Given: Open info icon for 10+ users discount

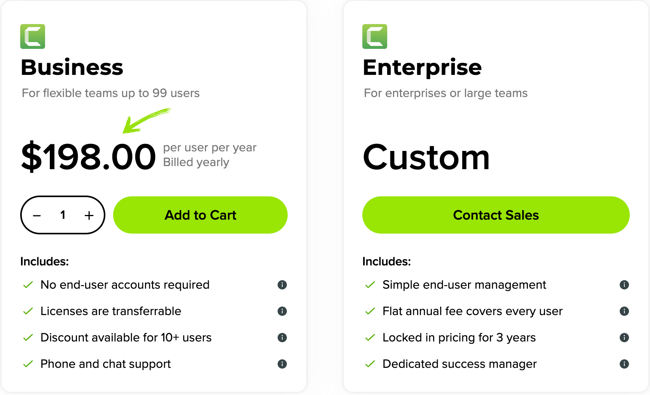Looking at the screenshot, I should click(x=282, y=338).
